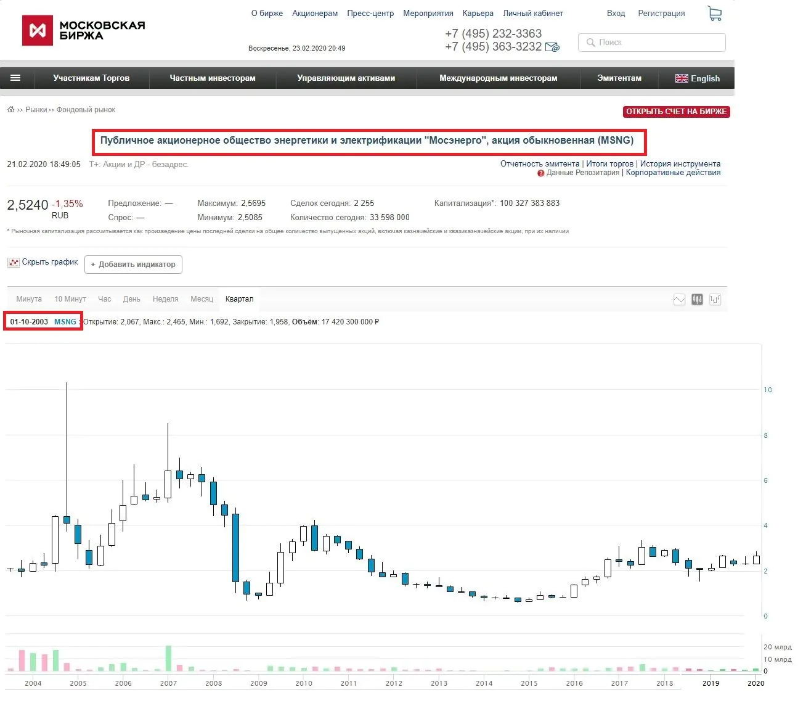Viewport: 798px width, 724px height.
Task: Select the Месяц interval tab
Action: pyautogui.click(x=202, y=299)
